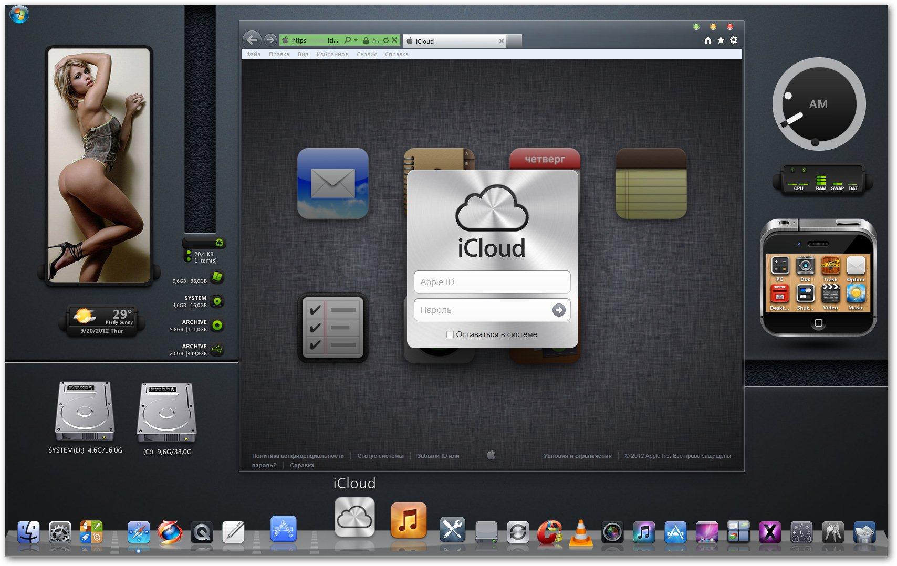
Task: Open the favorites star icon
Action: (721, 40)
